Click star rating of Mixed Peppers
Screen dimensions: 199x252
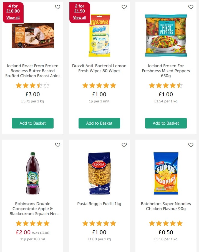tap(166, 85)
